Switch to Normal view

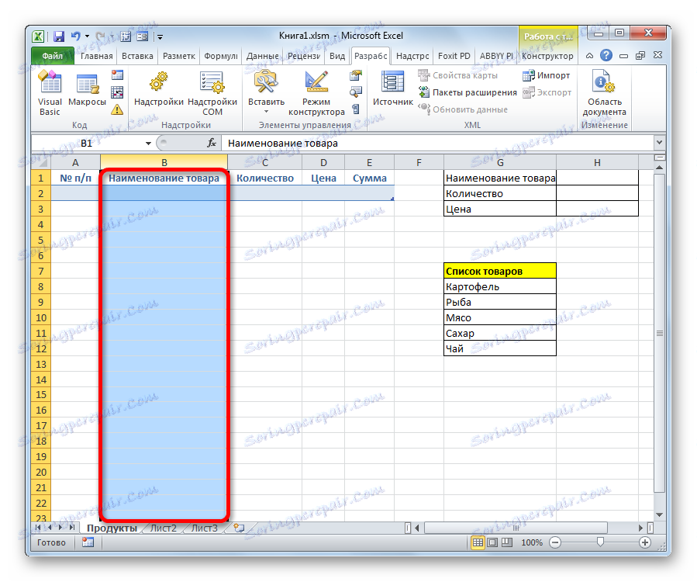(x=478, y=542)
